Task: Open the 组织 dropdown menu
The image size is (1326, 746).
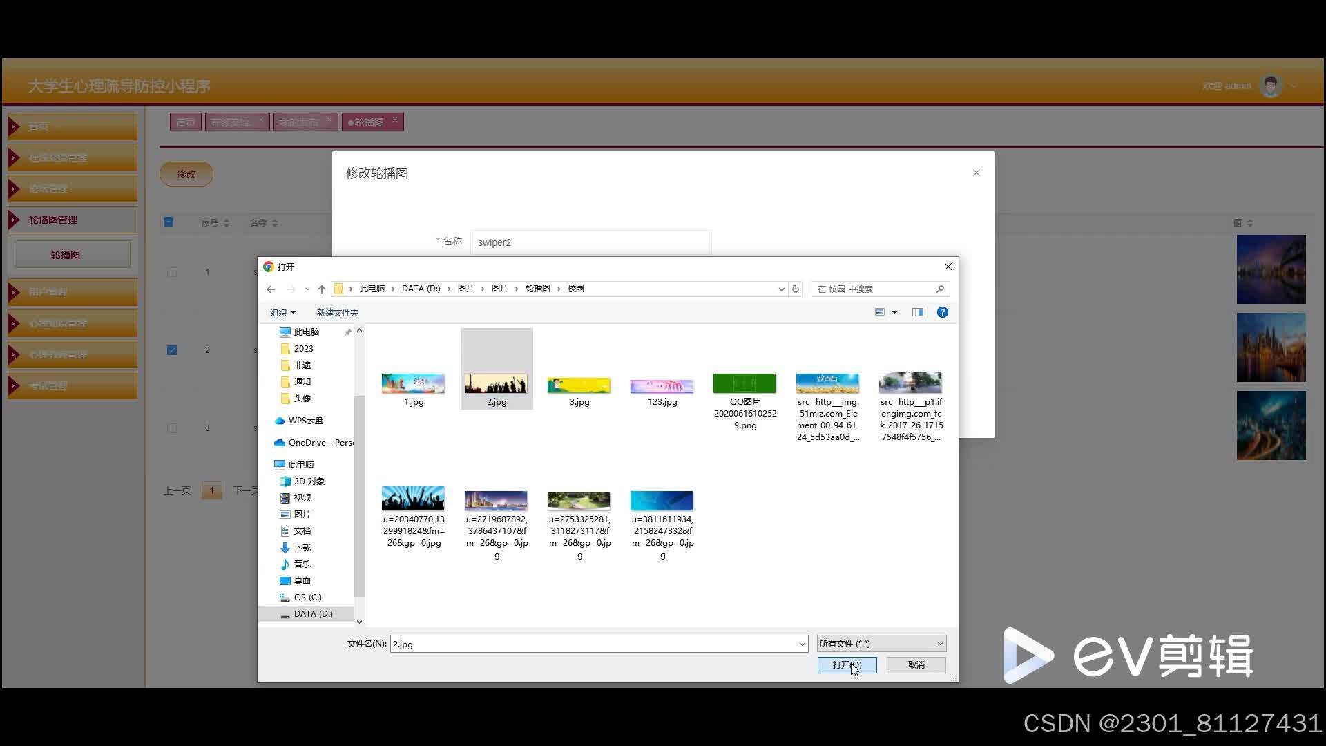Action: tap(282, 312)
